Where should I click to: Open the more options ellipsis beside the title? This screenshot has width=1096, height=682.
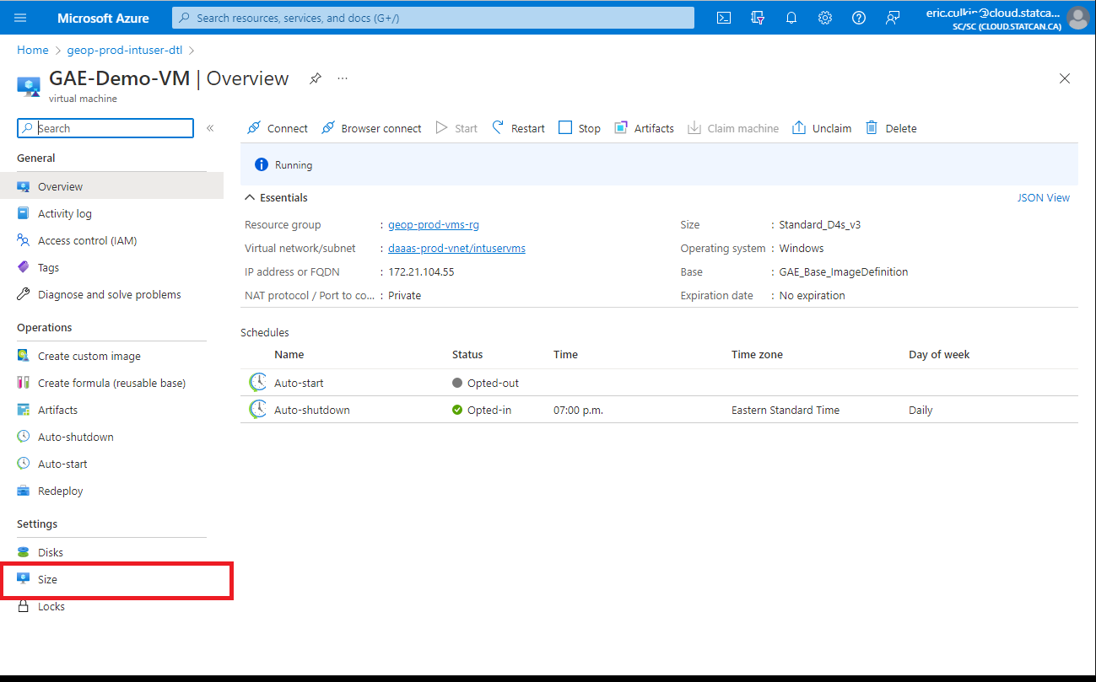pos(343,78)
